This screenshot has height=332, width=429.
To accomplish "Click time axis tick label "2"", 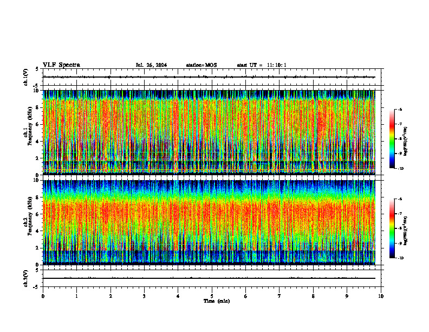I will 110,296.
